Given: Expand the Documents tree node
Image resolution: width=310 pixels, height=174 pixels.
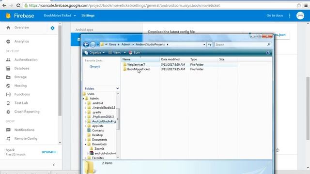Looking at the screenshot, I should (x=85, y=140).
